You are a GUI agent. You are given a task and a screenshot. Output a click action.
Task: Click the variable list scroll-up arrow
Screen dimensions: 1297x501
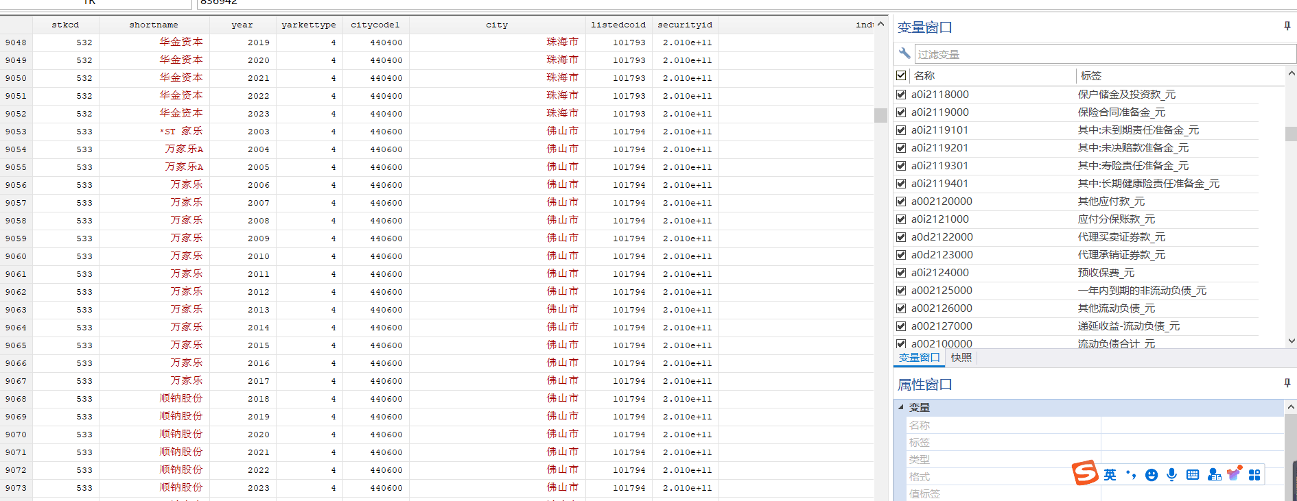click(1291, 73)
